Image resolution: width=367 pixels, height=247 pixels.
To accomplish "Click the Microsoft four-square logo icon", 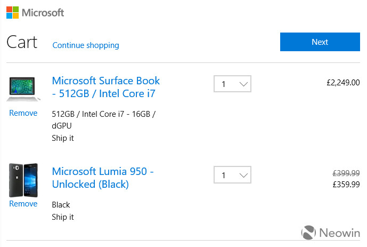I will click(12, 12).
